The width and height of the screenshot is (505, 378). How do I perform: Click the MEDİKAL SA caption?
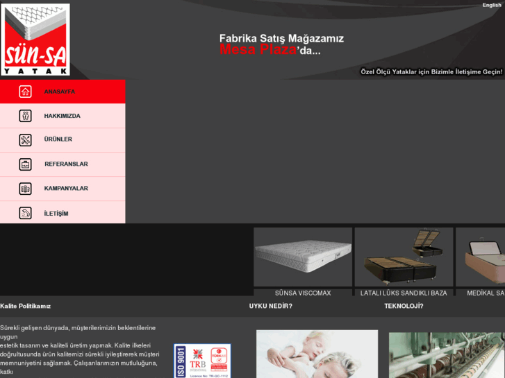click(x=486, y=293)
